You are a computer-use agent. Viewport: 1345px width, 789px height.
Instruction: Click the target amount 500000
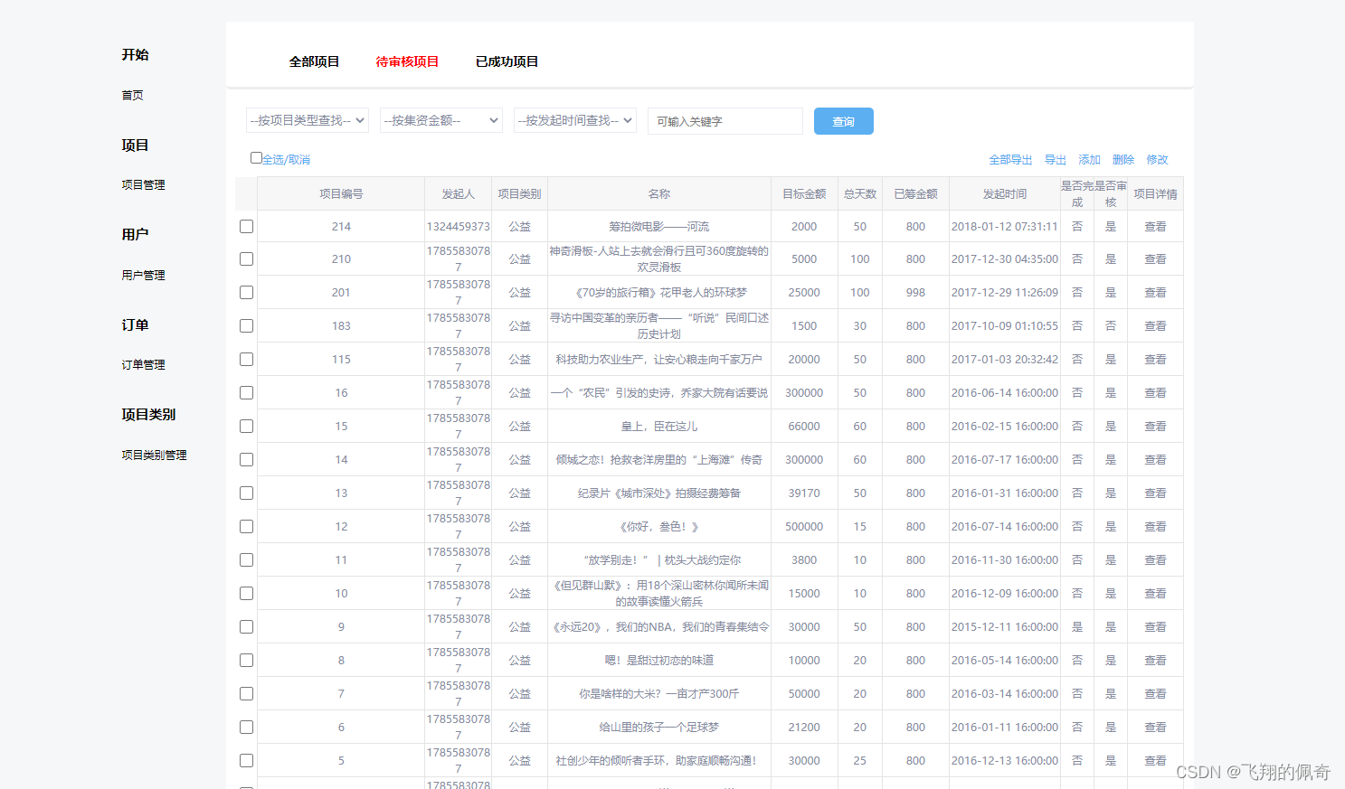pos(804,526)
